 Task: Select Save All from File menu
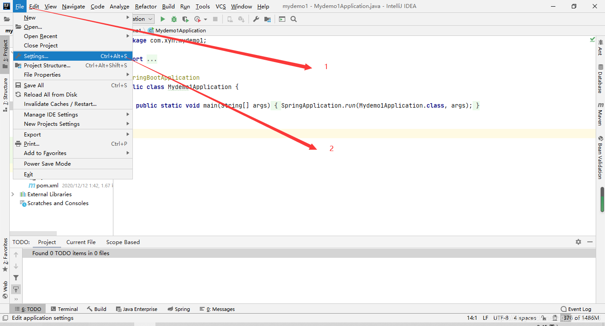pyautogui.click(x=73, y=85)
